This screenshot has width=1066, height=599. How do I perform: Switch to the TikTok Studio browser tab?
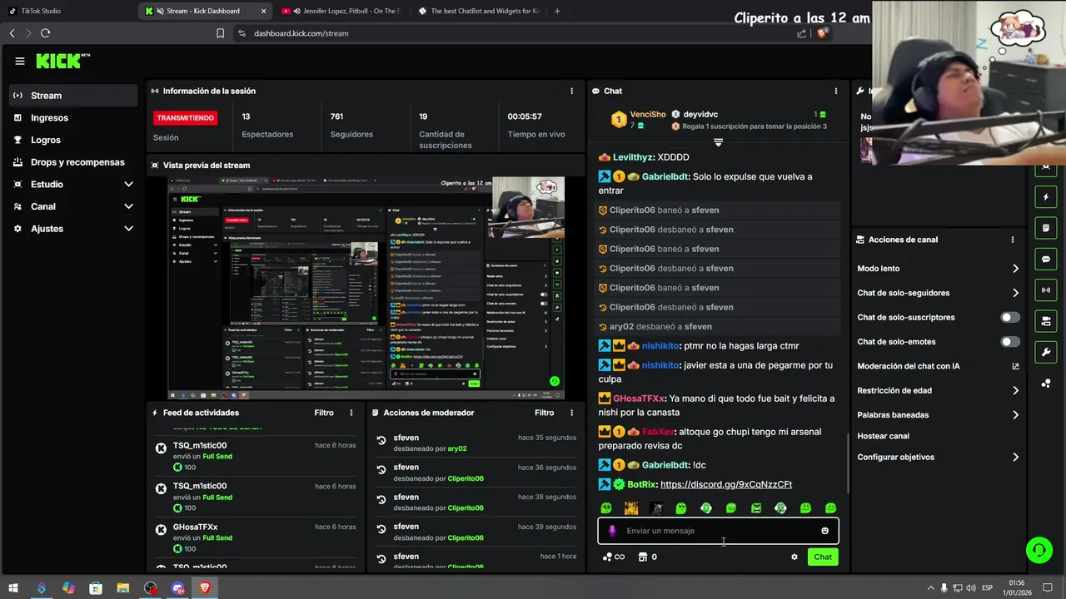[x=67, y=11]
